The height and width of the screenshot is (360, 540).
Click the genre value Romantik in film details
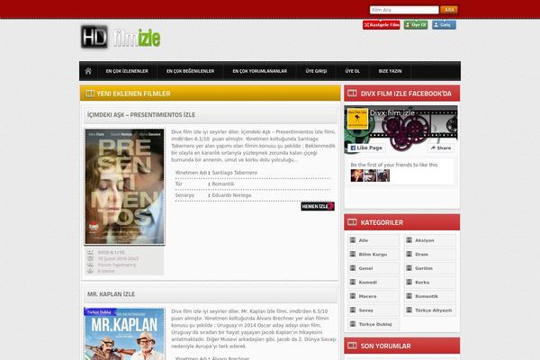coord(223,184)
